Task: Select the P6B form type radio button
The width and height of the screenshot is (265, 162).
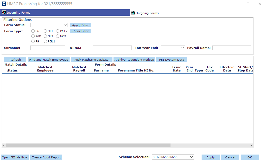Action: [x=33, y=36]
